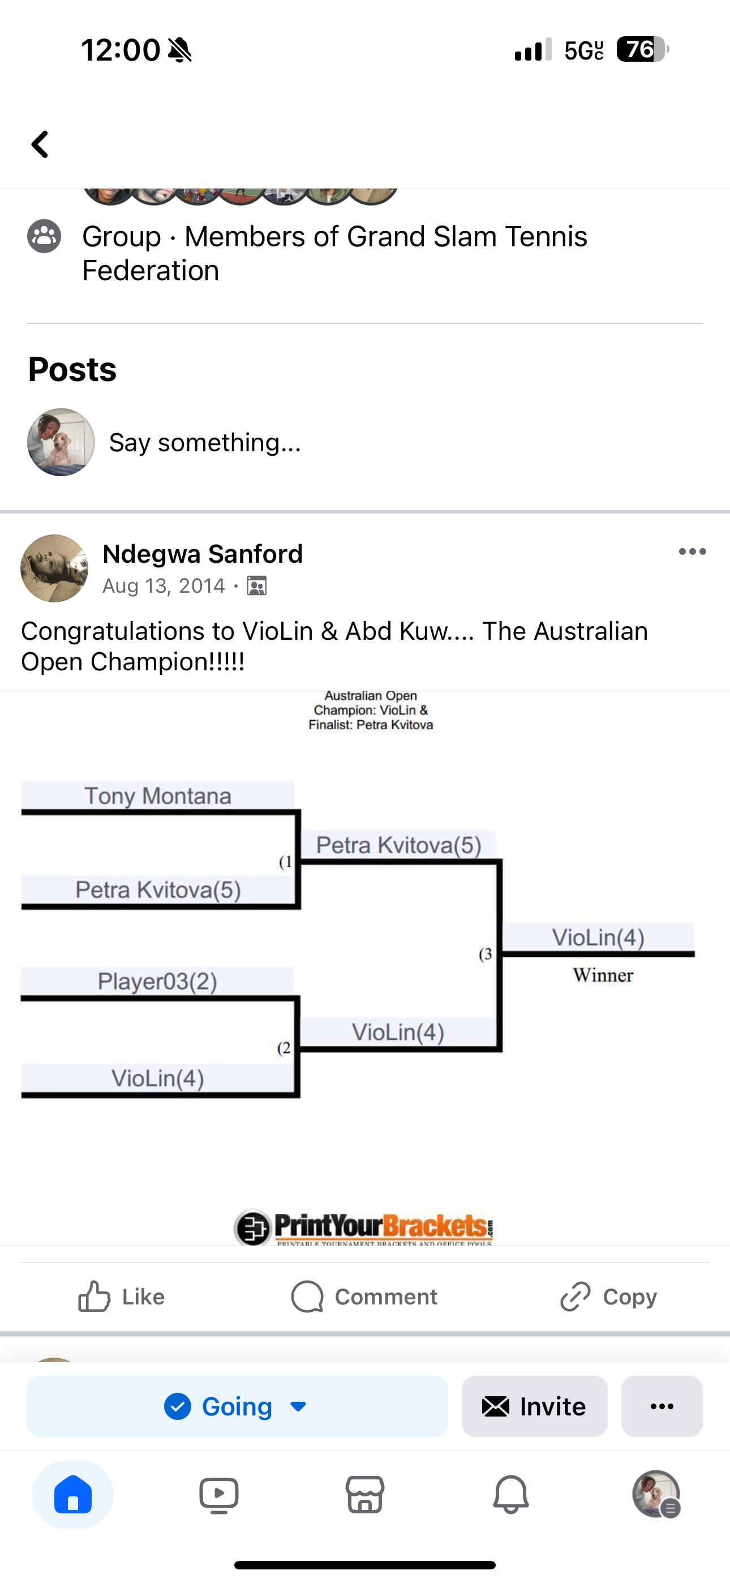Invite friends to the event
The image size is (730, 1583).
(535, 1406)
